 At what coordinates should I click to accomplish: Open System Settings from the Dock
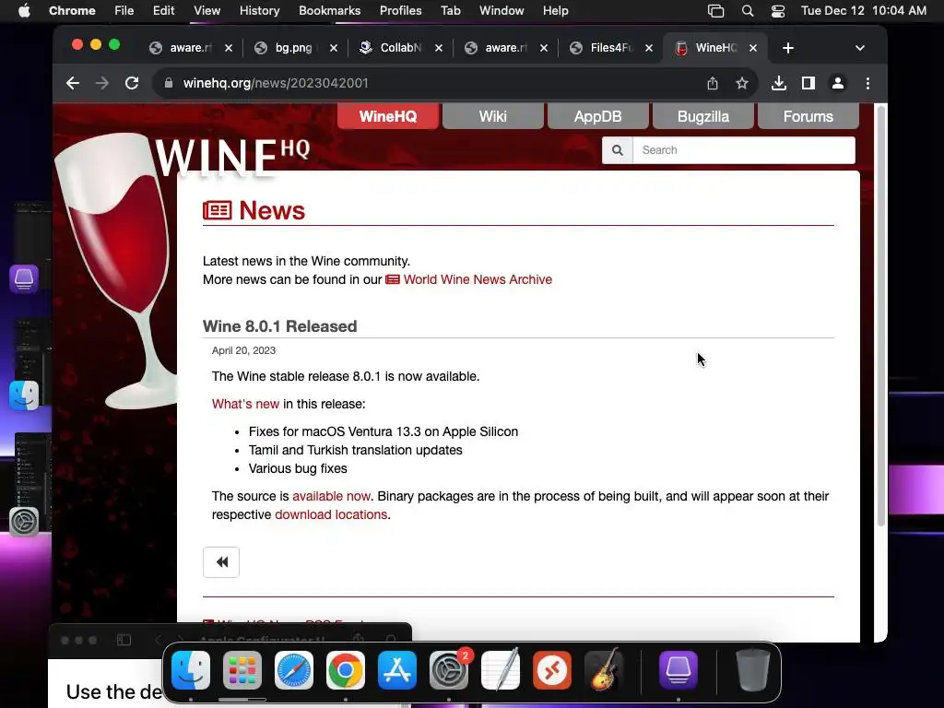[449, 670]
